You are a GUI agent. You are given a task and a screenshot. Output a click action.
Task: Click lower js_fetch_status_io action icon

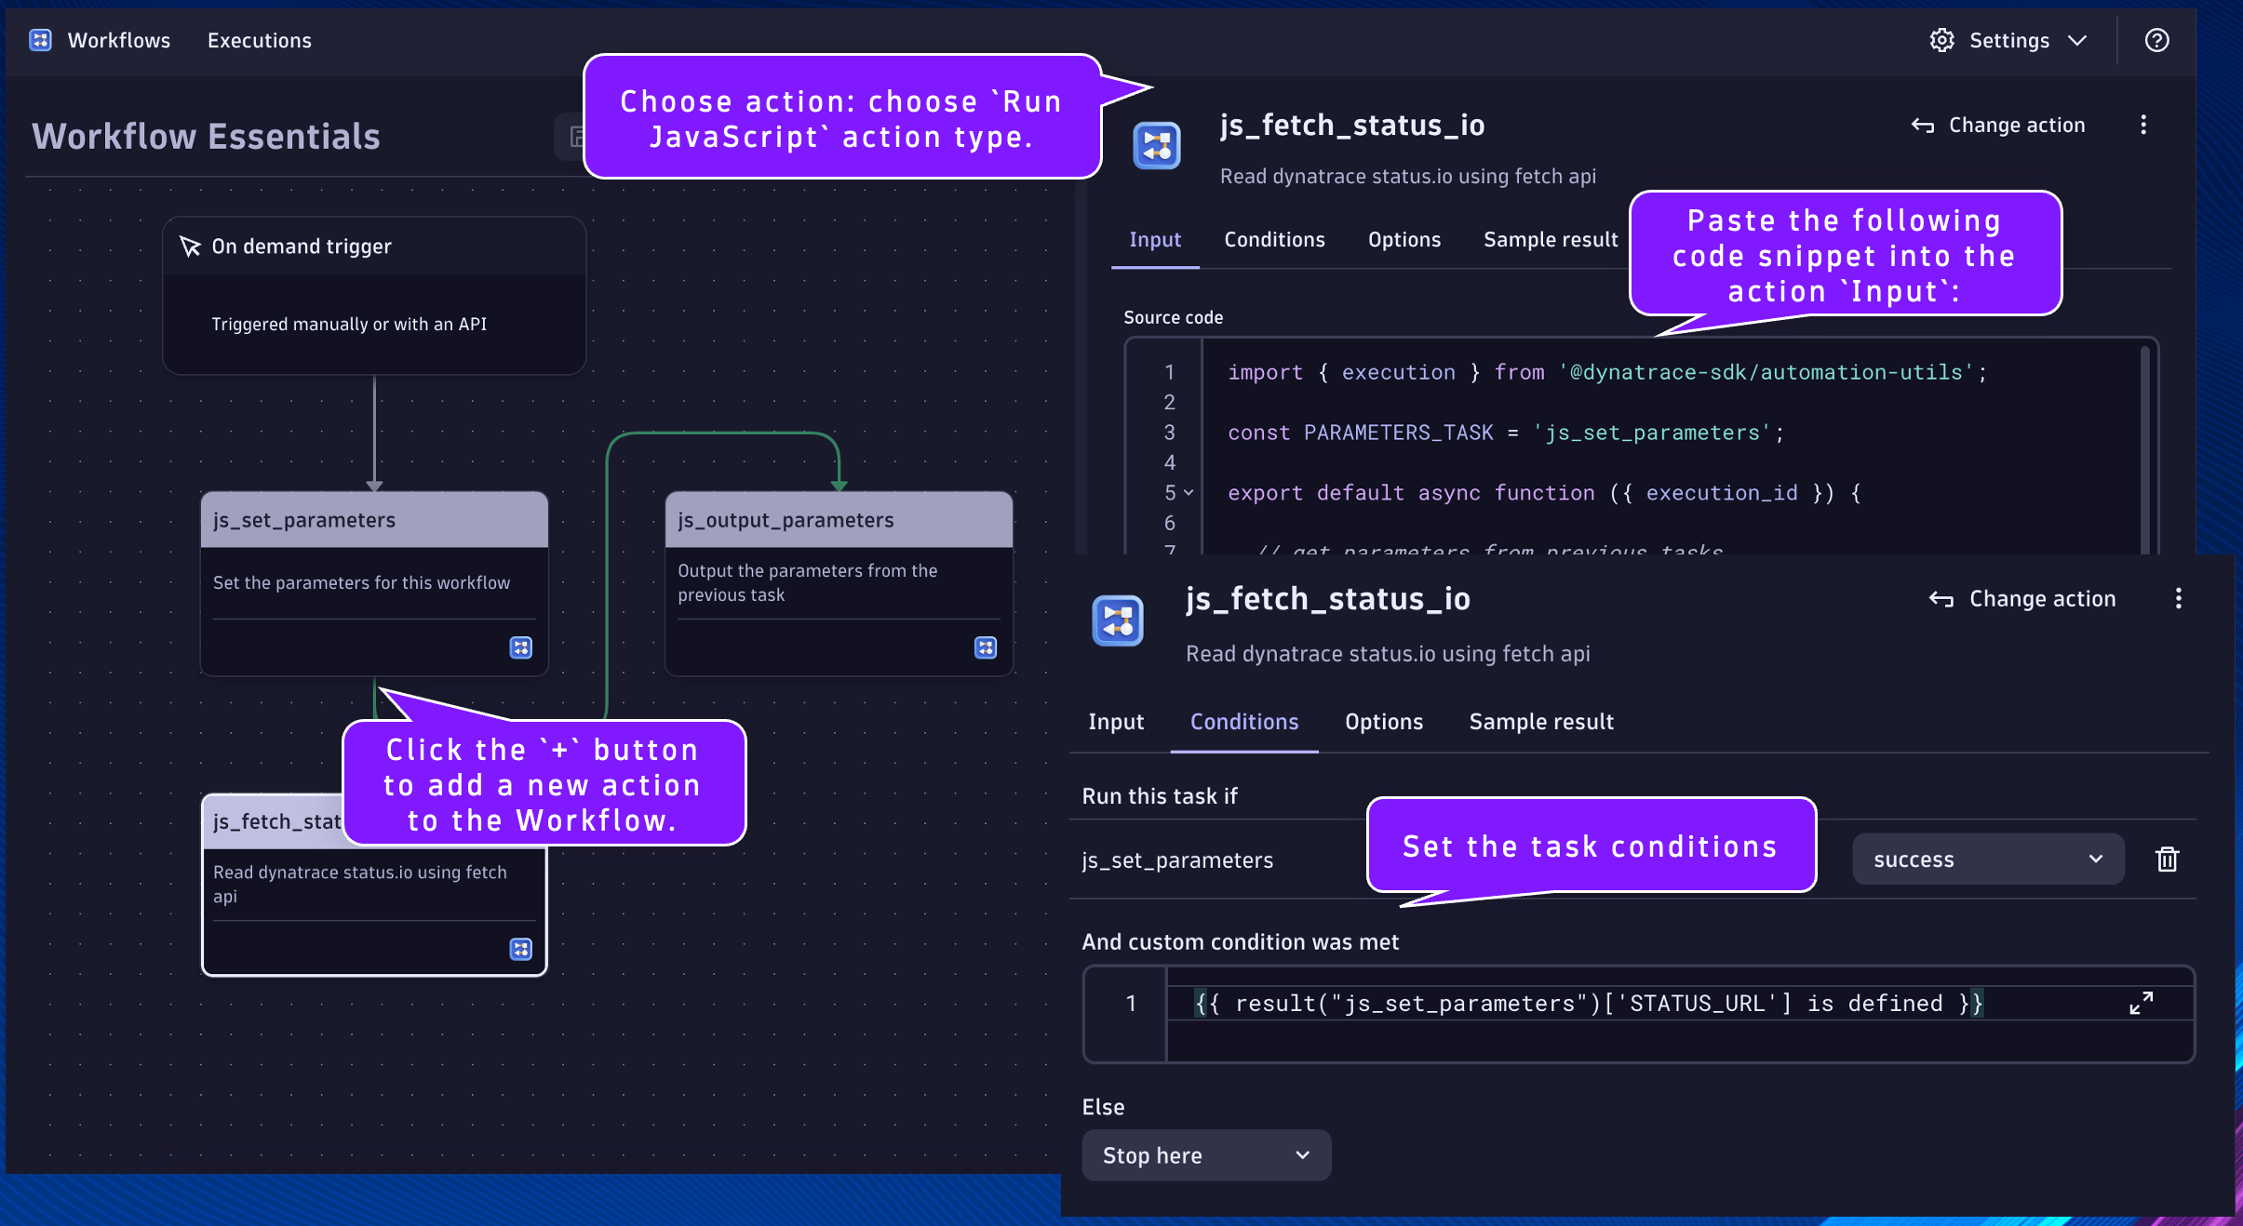(1117, 620)
